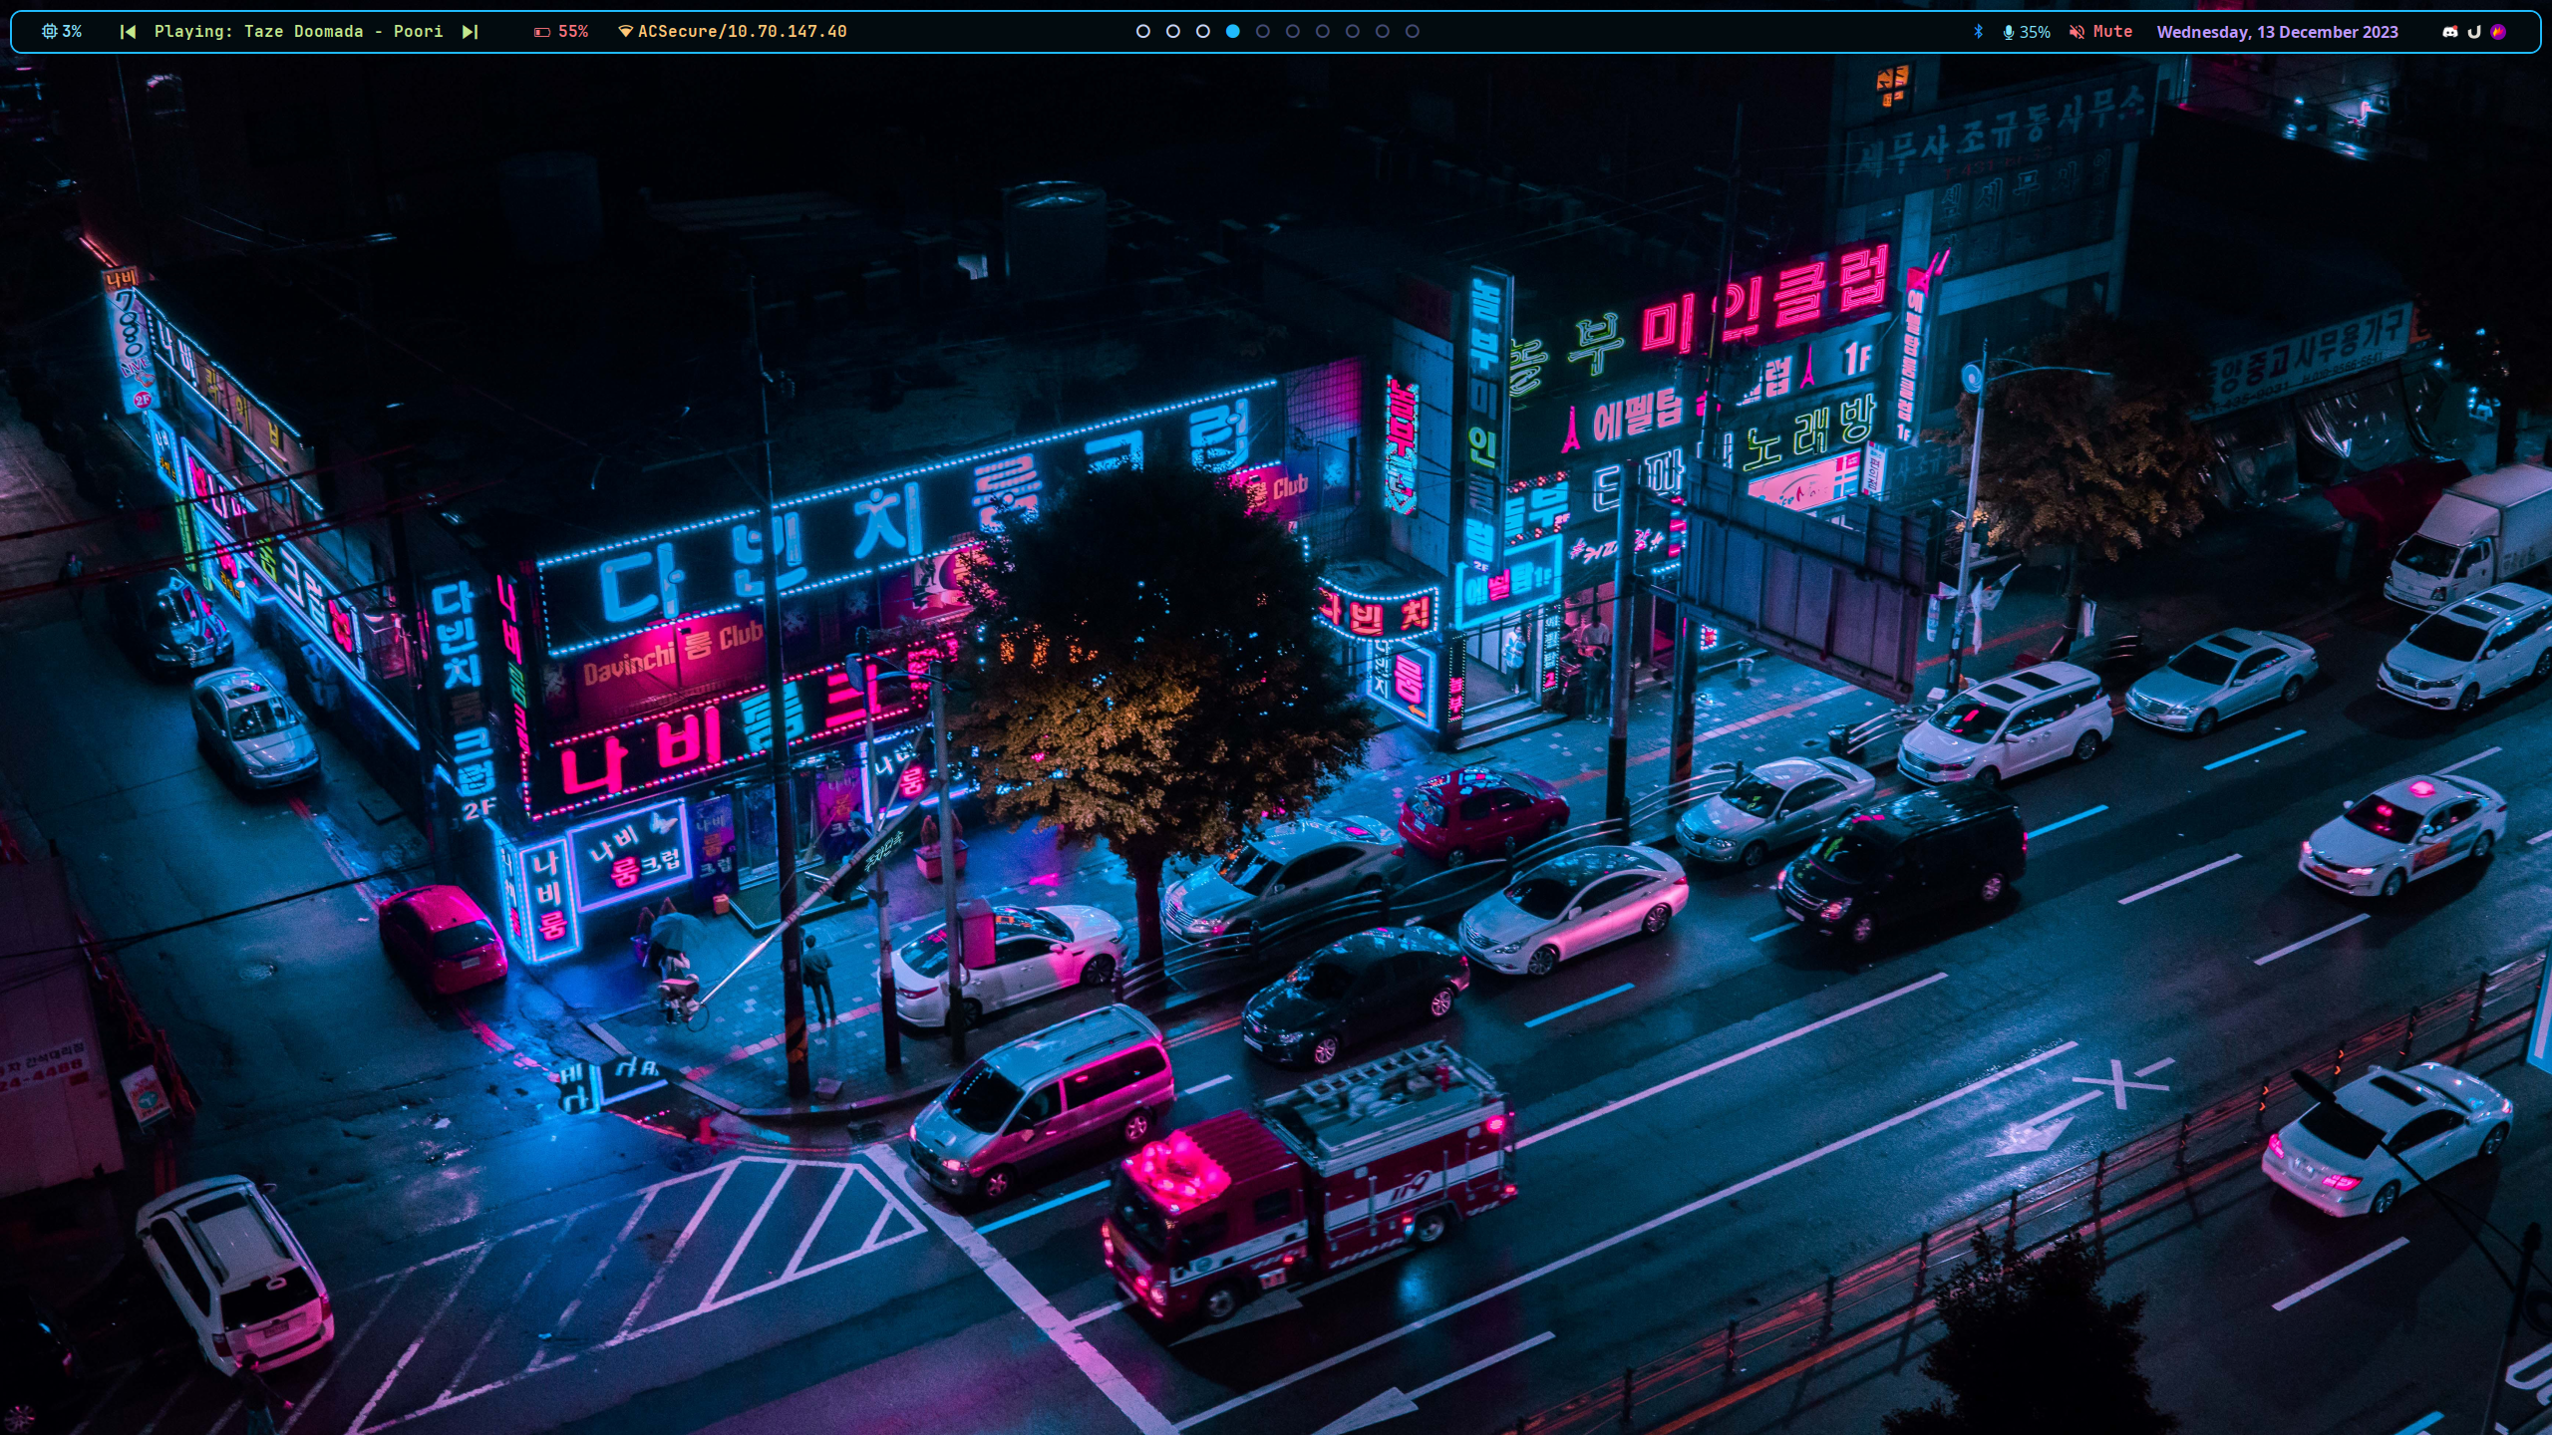Select the active fourth workspace dot
2552x1435 pixels.
pyautogui.click(x=1233, y=32)
